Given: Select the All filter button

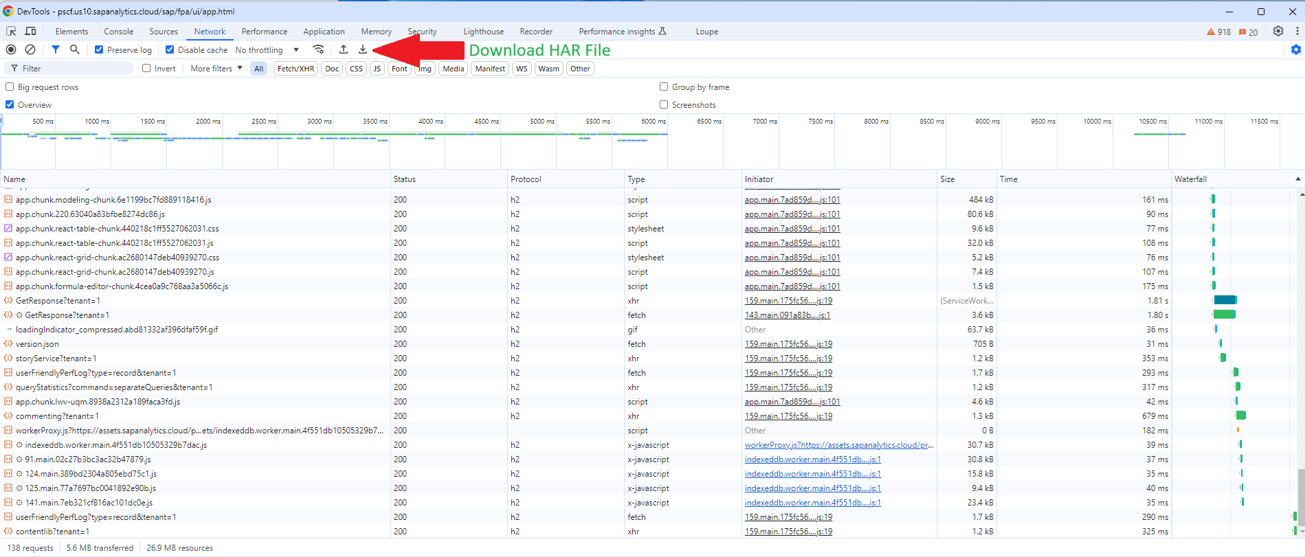Looking at the screenshot, I should tap(258, 68).
